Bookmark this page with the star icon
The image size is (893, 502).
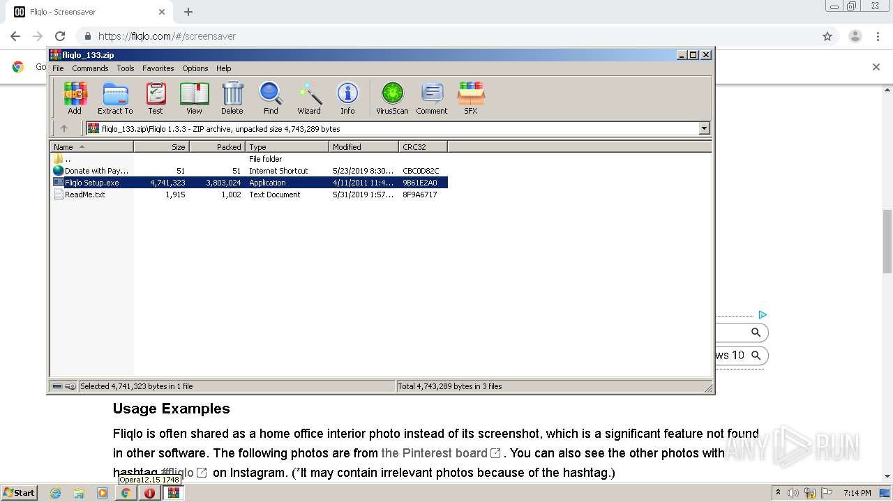pos(827,36)
